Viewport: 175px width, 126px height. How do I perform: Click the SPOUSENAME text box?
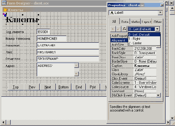click(68, 59)
